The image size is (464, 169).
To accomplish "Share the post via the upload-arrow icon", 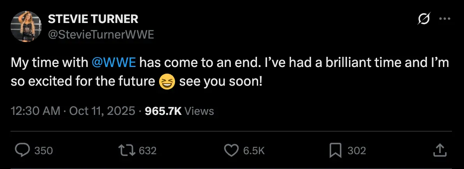I will 439,150.
